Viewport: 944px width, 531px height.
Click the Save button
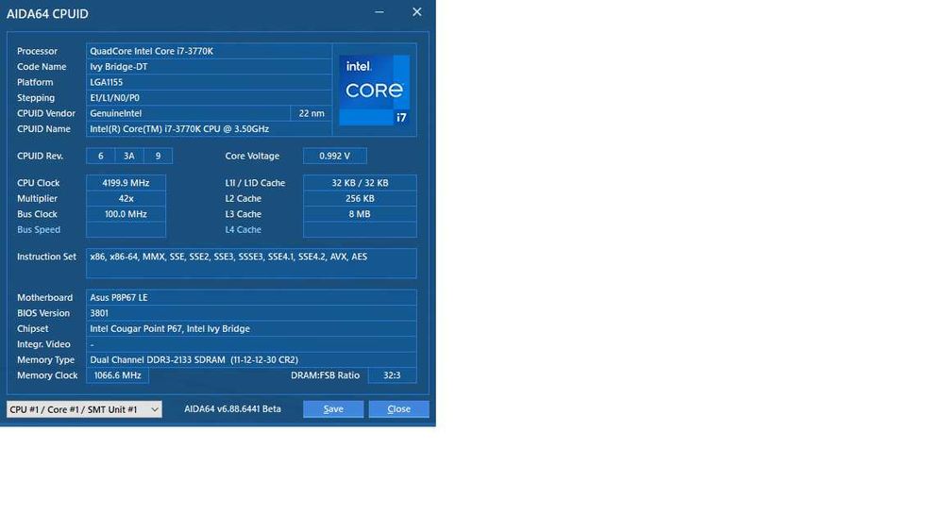(333, 409)
